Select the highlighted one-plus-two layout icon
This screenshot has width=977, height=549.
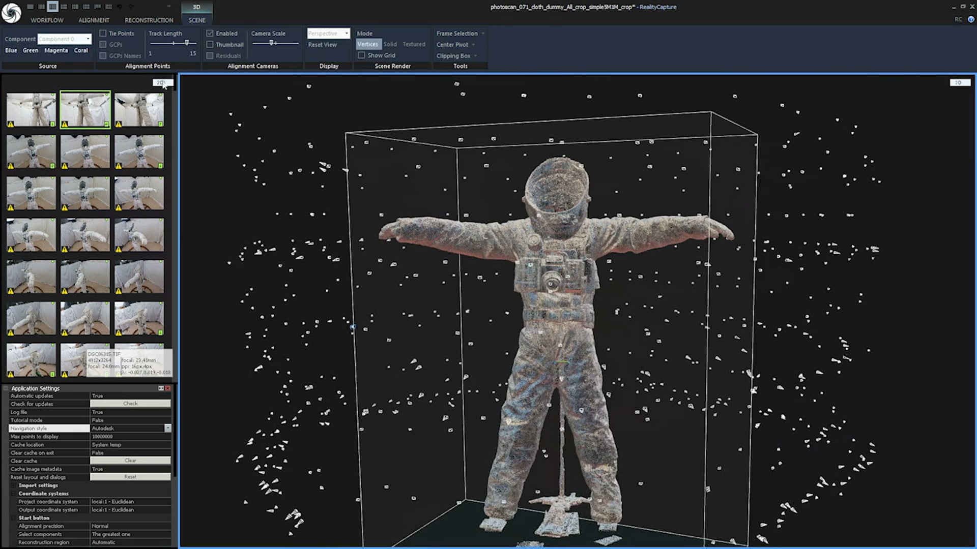click(x=52, y=7)
